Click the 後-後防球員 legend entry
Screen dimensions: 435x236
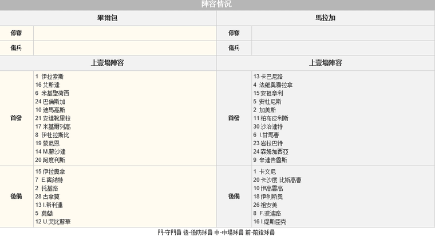(x=198, y=233)
